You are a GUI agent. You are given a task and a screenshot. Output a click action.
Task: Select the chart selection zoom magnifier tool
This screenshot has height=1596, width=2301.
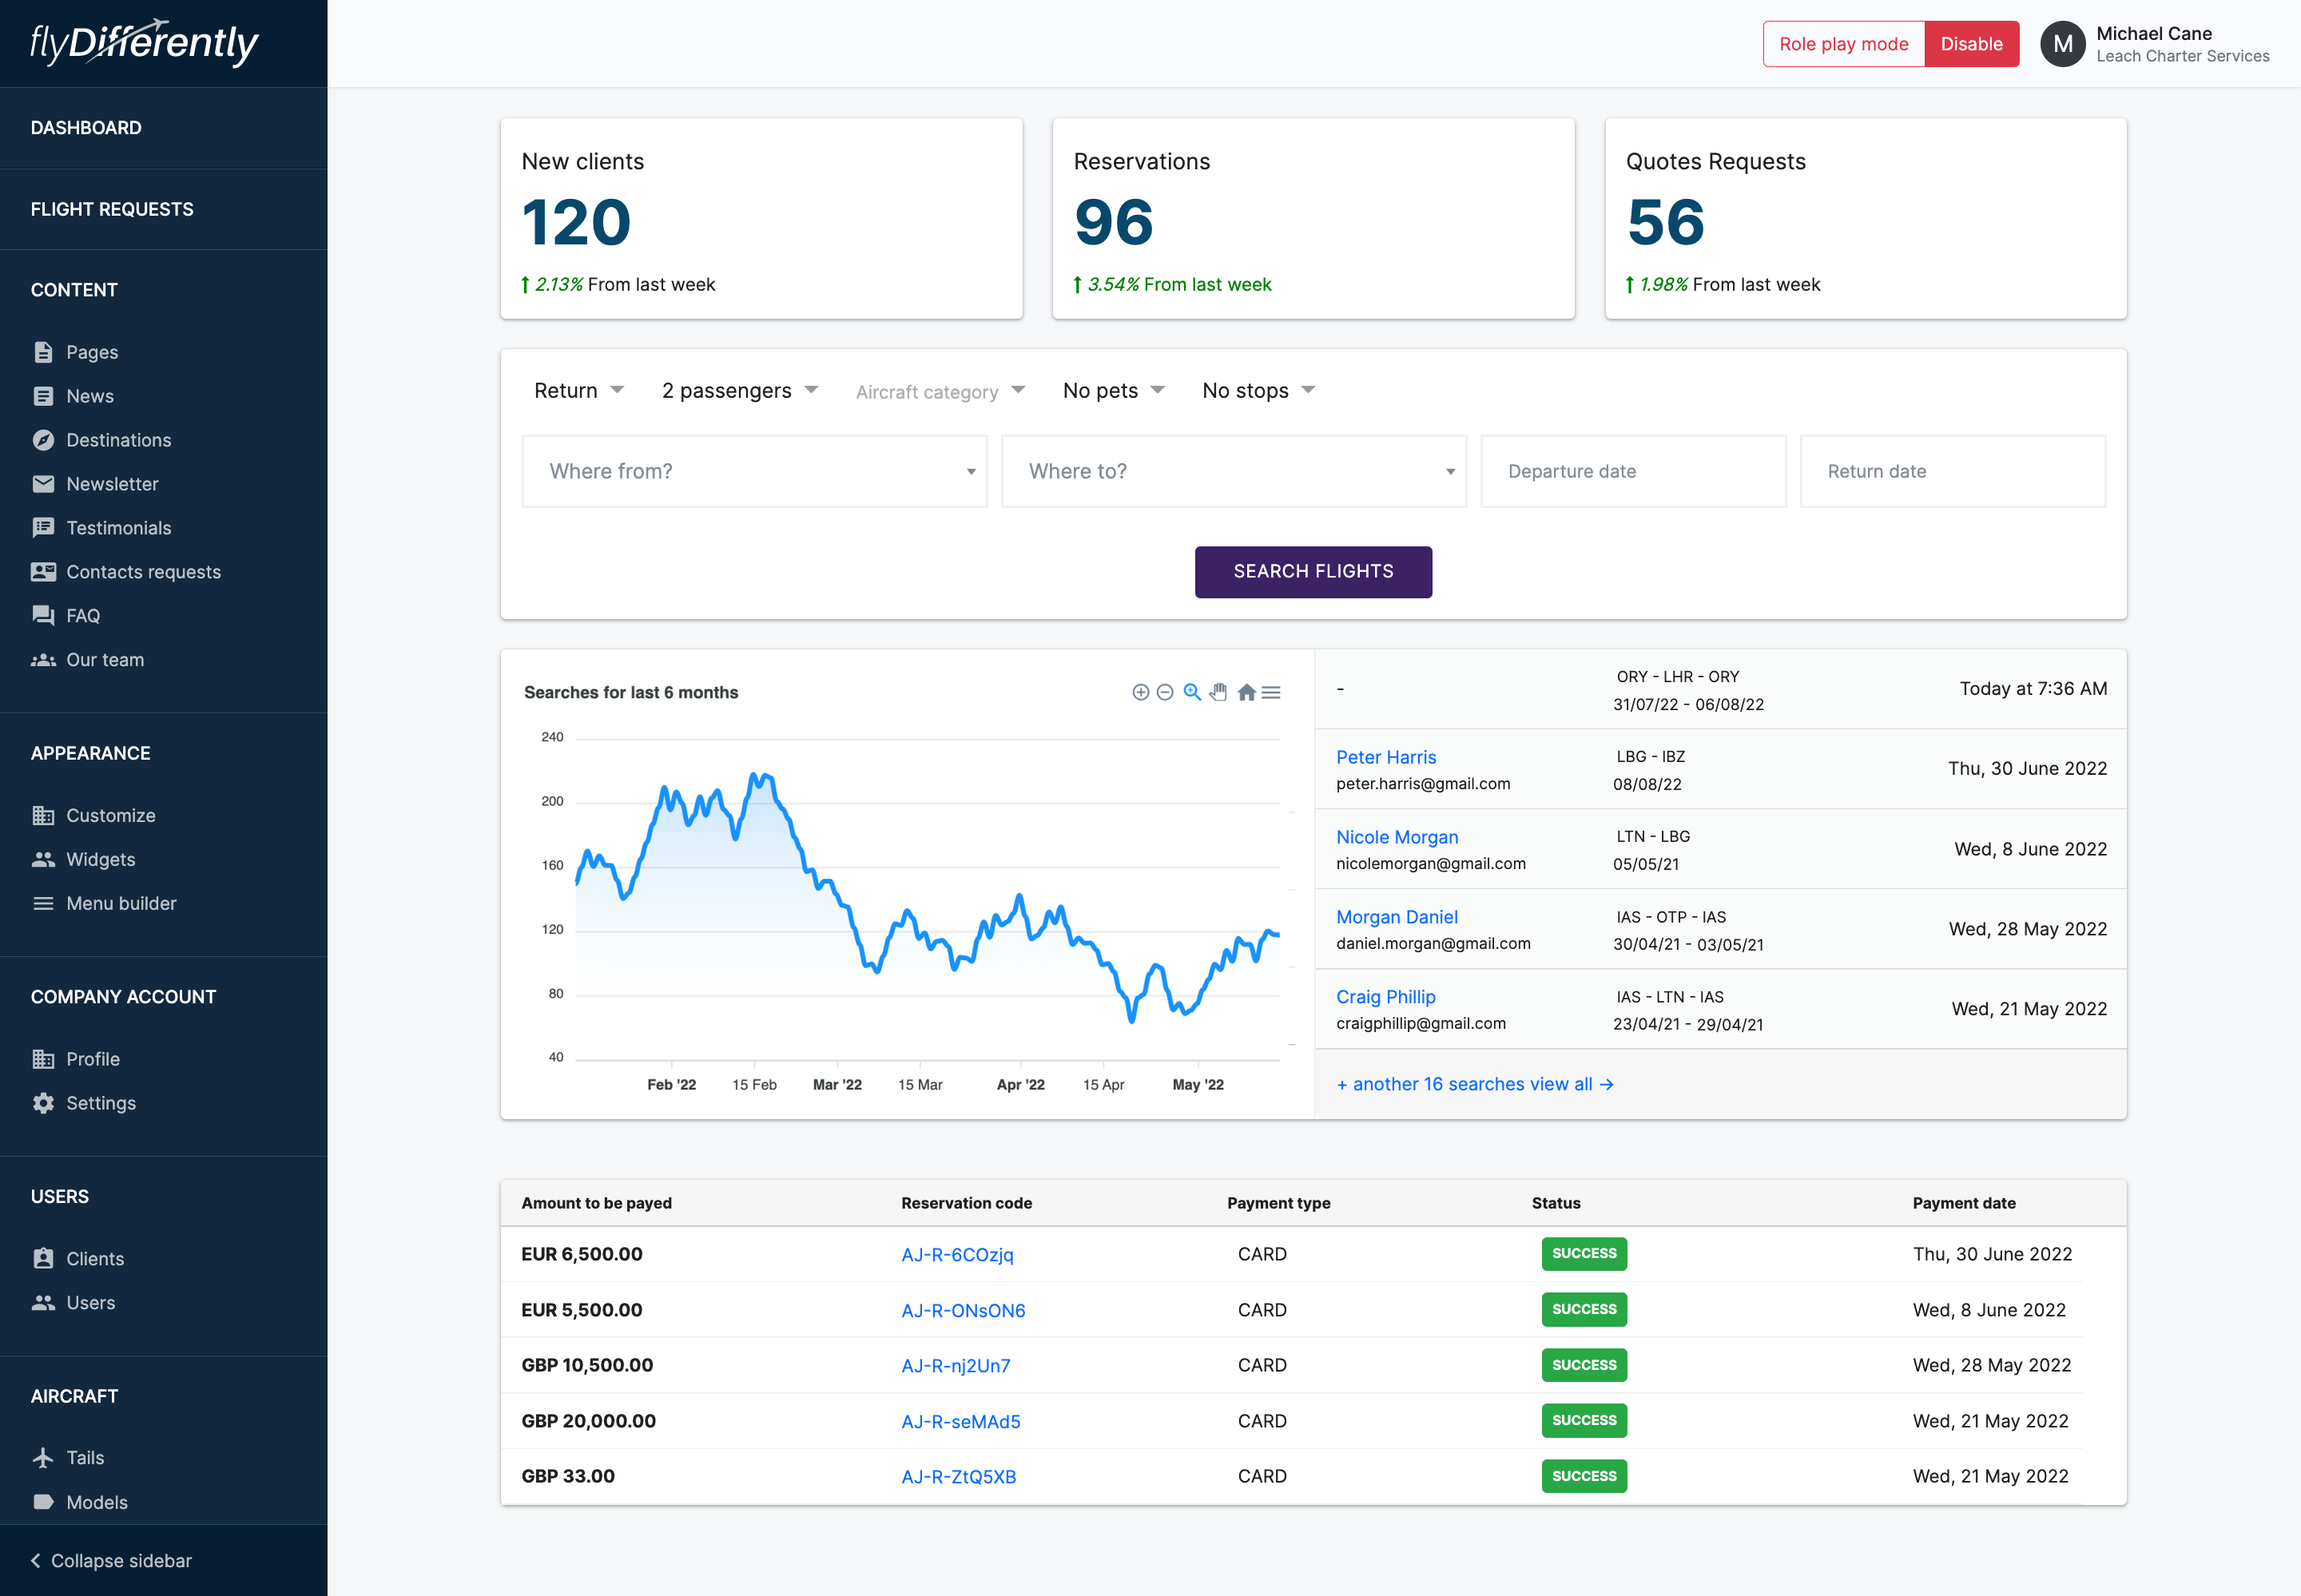tap(1192, 692)
